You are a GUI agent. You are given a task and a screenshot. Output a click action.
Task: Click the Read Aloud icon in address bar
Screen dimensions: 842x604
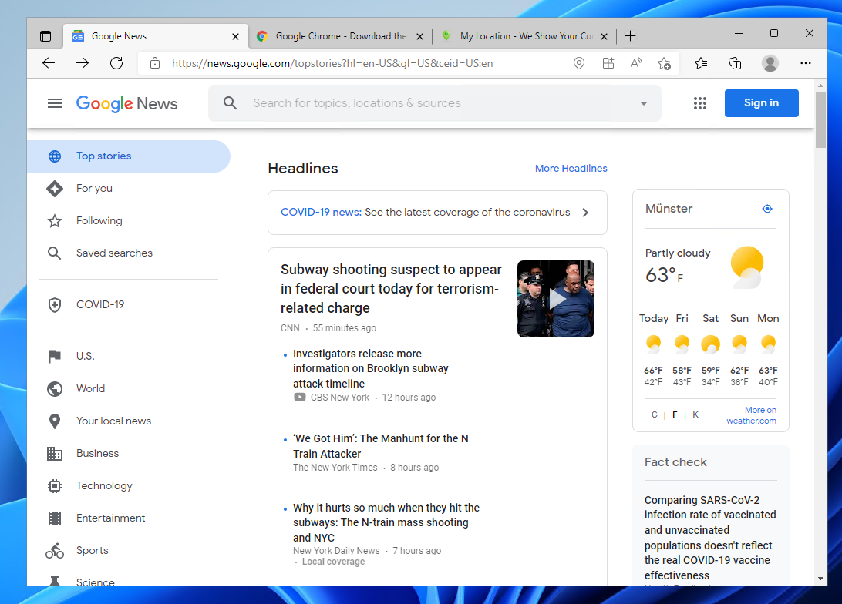[x=636, y=63]
